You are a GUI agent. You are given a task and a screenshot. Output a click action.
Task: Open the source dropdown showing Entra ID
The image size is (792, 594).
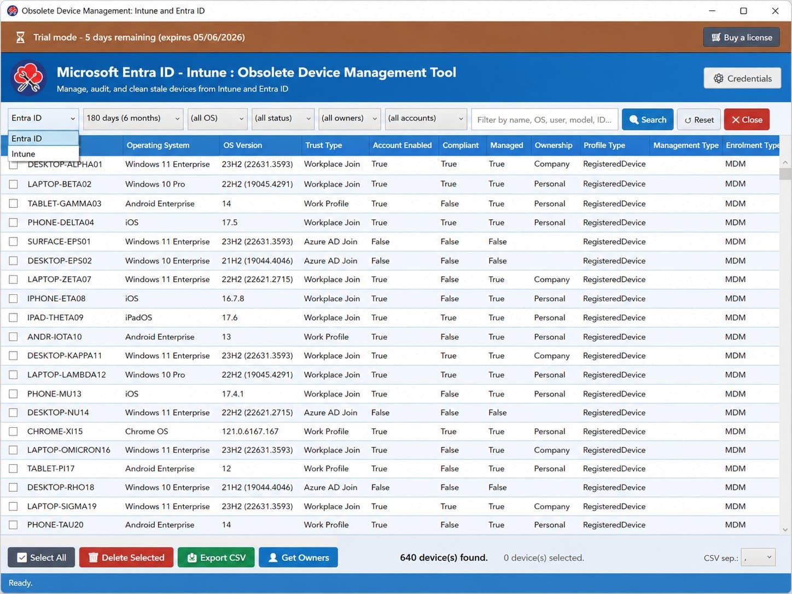[43, 118]
